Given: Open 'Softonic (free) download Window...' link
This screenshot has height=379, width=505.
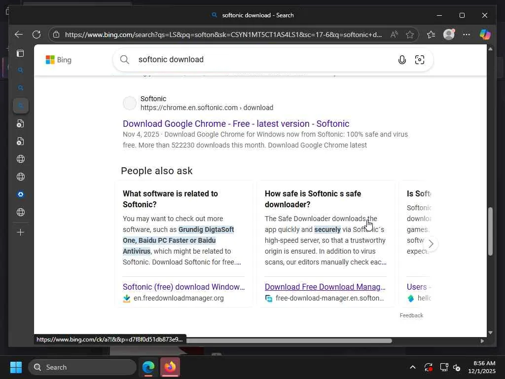Looking at the screenshot, I should click(183, 287).
